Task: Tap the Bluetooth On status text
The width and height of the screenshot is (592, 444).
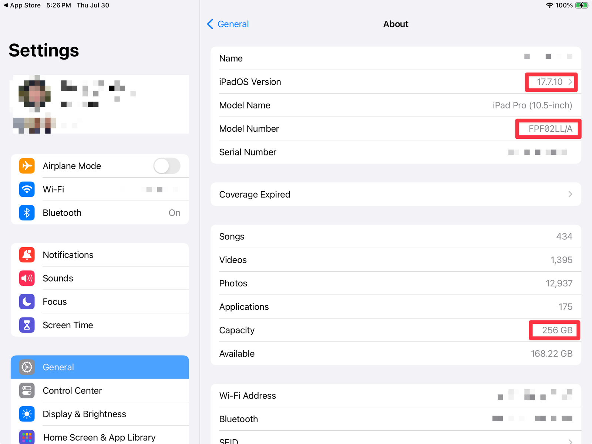Action: pos(175,213)
